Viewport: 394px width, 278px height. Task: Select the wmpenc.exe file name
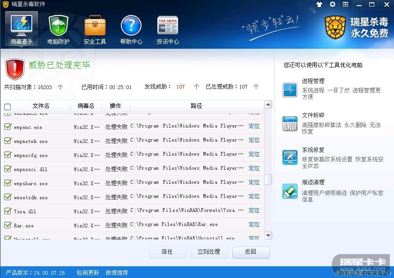(x=28, y=128)
